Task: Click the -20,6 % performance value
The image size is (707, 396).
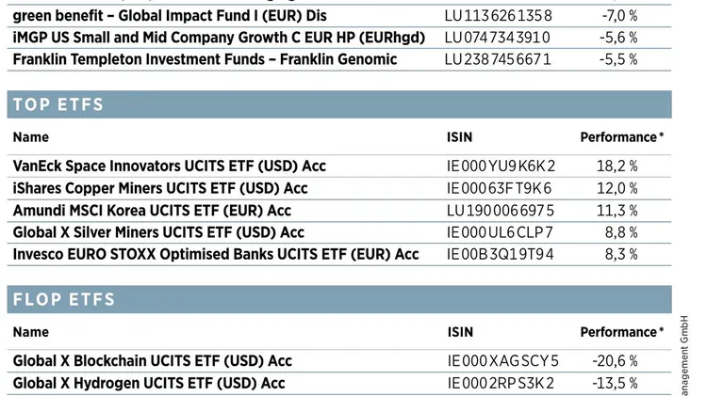Action: (x=615, y=361)
